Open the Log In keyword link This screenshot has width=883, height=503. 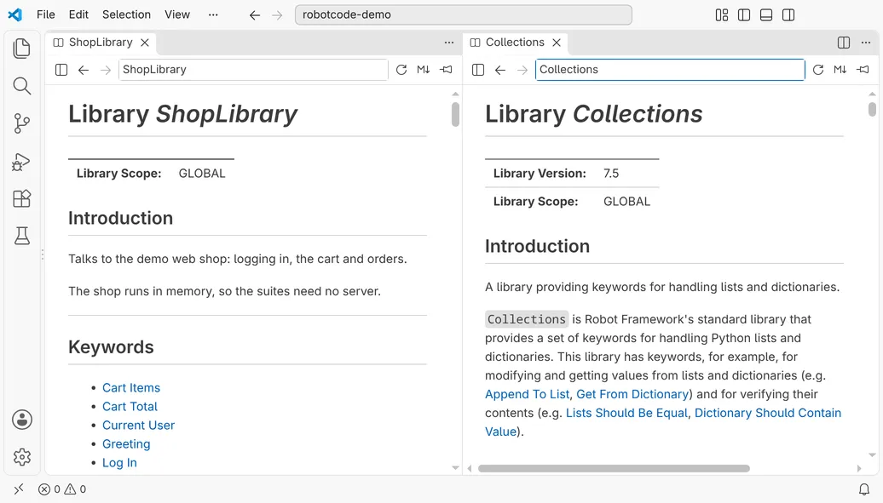[119, 462]
